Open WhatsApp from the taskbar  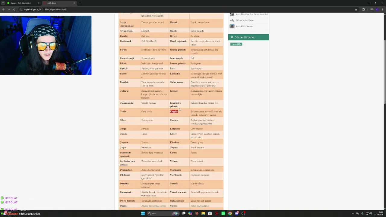(223, 213)
